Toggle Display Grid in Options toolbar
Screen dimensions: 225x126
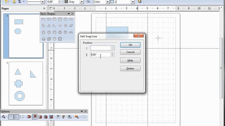[x=11, y=117]
